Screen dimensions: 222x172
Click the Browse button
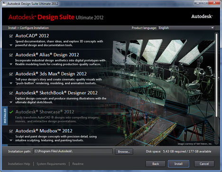coord(124,152)
